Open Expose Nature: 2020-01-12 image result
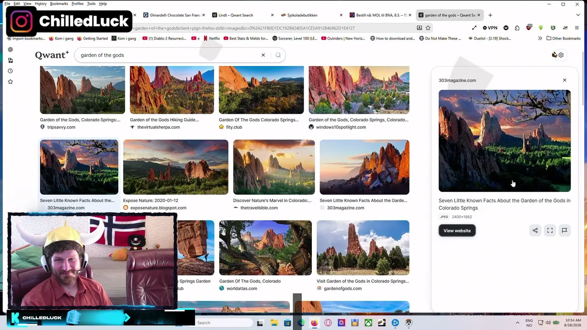 pos(176,167)
